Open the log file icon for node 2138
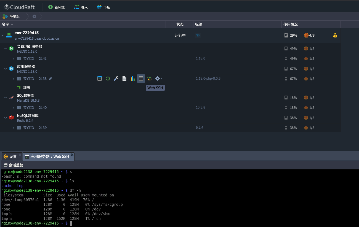The image size is (359, 227). coord(124,79)
